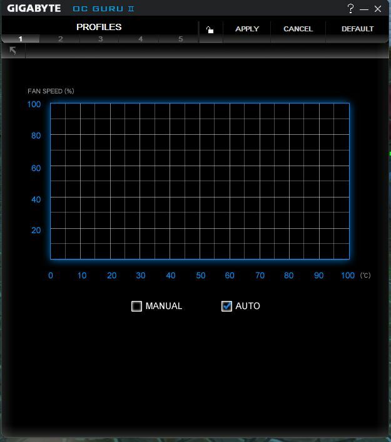391x442 pixels.
Task: Click the OC GURU II title text
Action: tap(103, 9)
